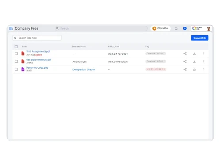The width and height of the screenshot is (221, 166).
Task: Click the Tag column header
Action: 147,46
